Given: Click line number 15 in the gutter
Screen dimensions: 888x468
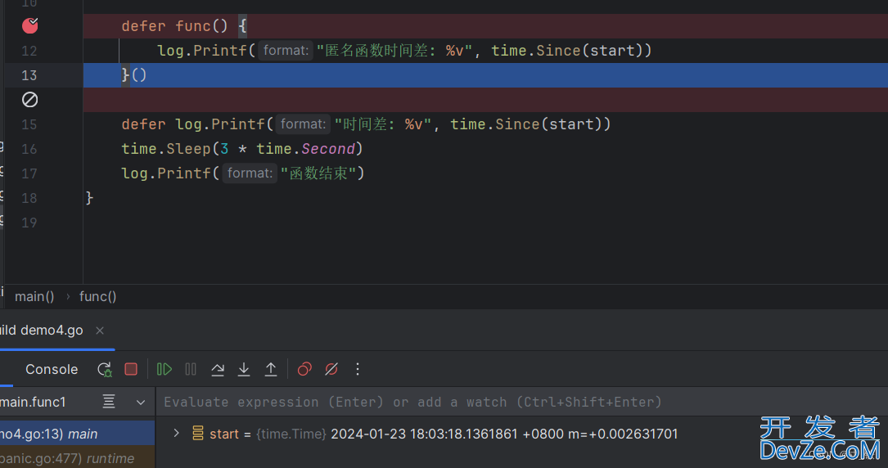Looking at the screenshot, I should pos(29,124).
